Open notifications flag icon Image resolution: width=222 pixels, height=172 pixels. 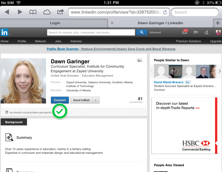coord(196,32)
